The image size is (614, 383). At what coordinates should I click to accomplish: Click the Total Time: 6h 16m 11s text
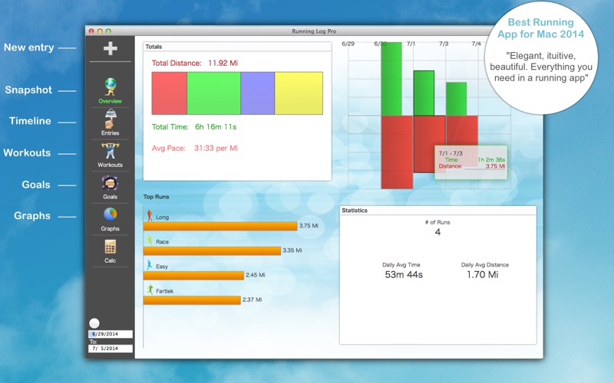194,126
